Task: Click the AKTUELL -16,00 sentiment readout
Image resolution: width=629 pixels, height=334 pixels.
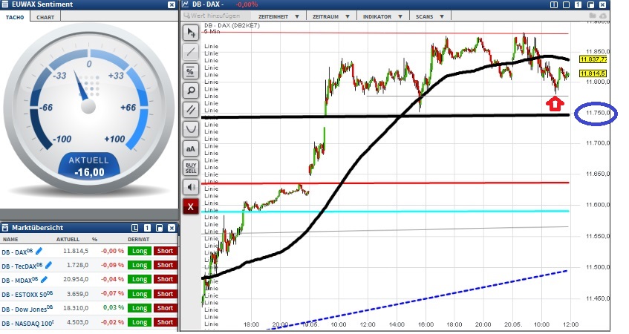Action: 89,166
